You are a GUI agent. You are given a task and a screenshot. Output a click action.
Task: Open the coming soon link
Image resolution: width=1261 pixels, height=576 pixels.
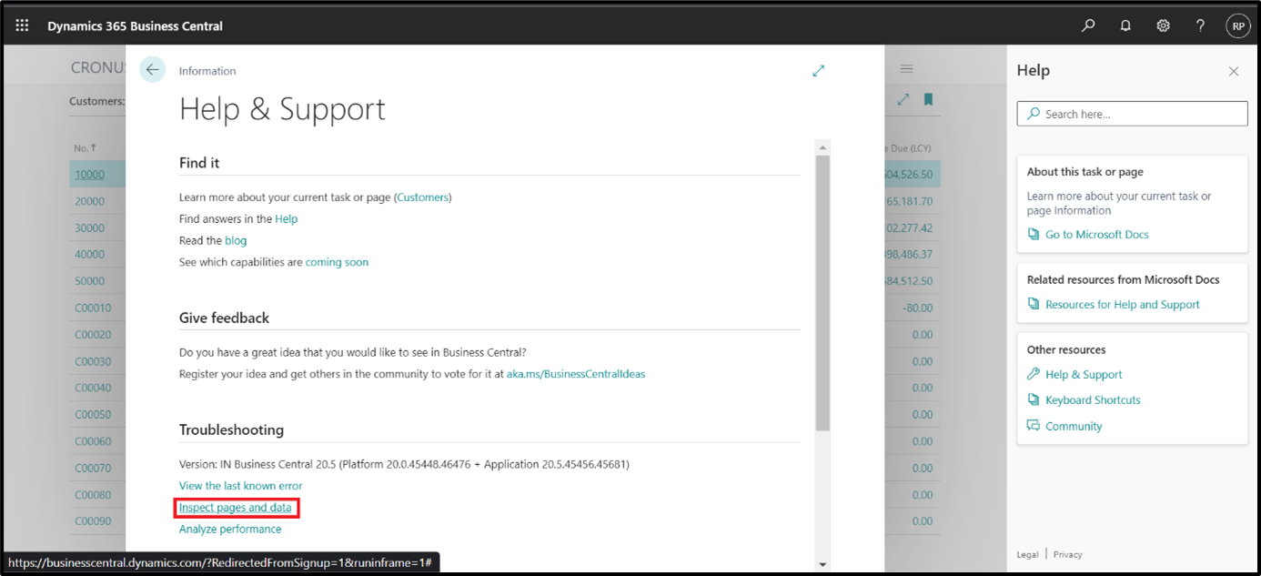[x=337, y=262]
